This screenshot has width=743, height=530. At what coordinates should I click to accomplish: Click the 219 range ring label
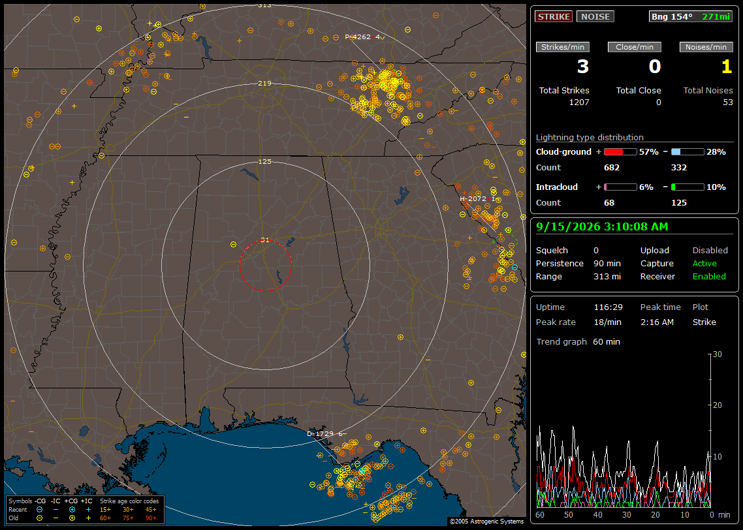click(x=265, y=83)
